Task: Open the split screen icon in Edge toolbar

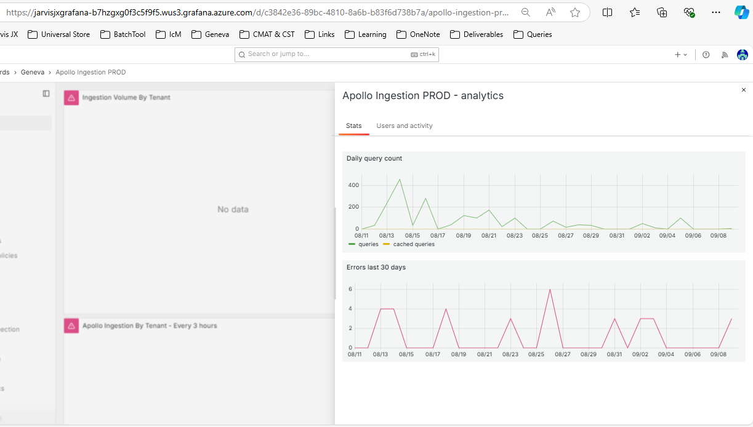Action: 607,12
